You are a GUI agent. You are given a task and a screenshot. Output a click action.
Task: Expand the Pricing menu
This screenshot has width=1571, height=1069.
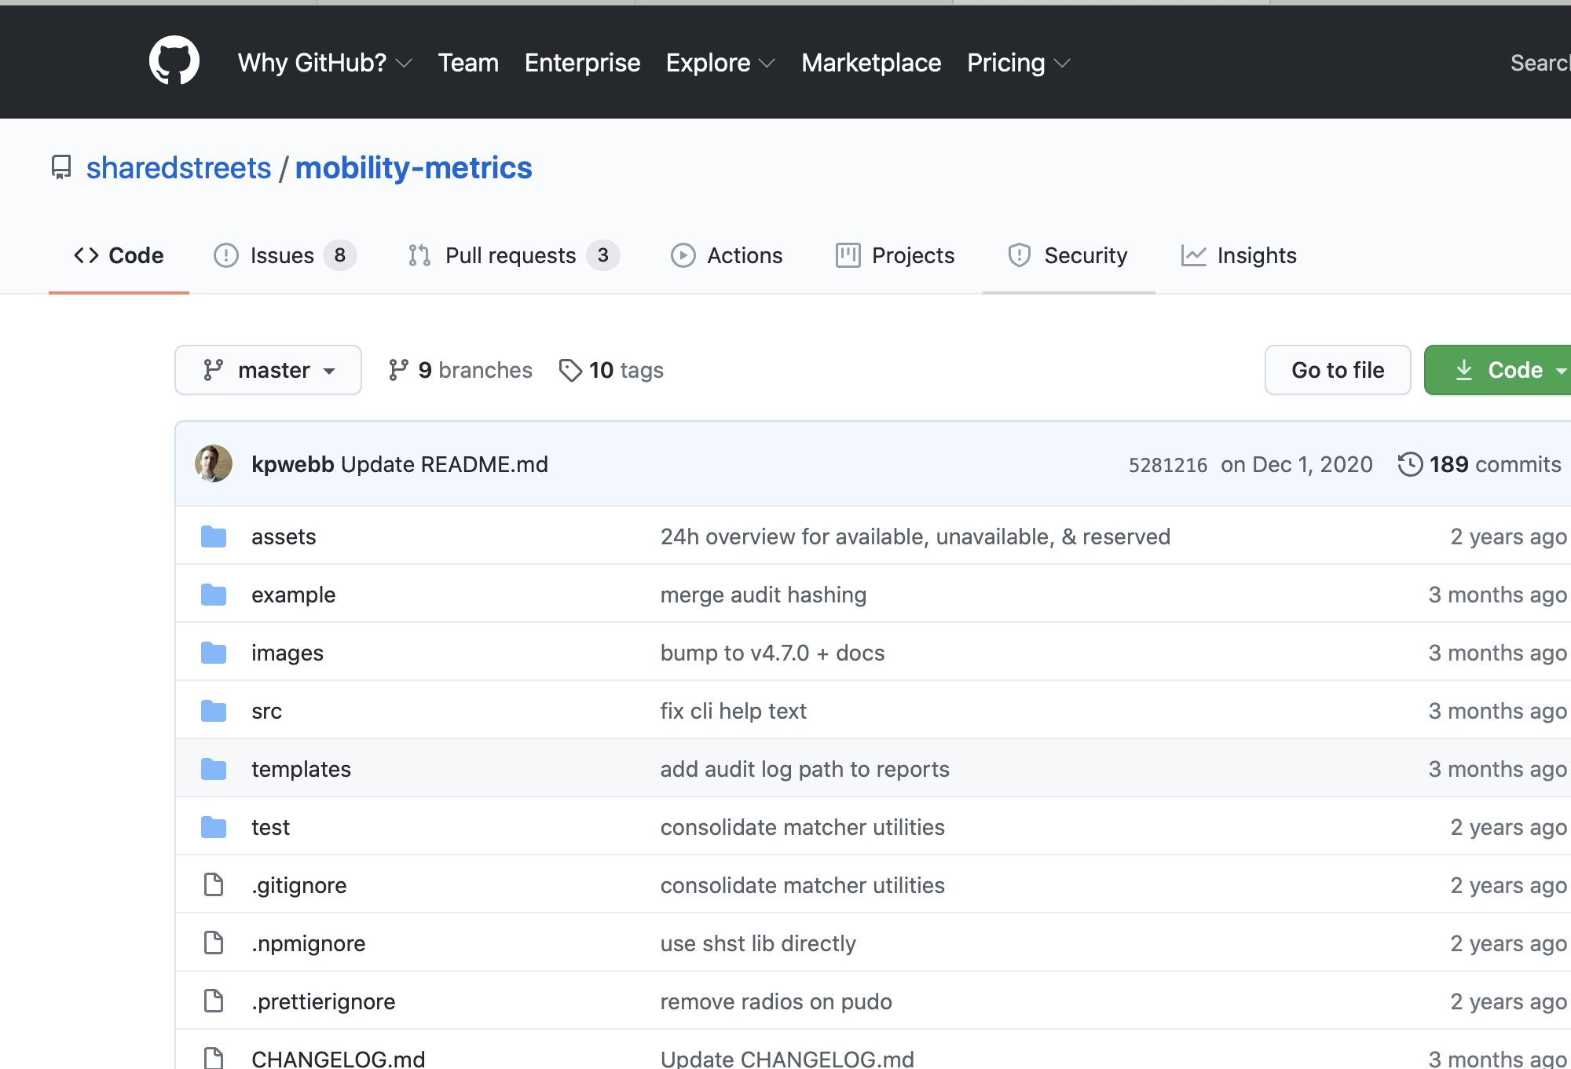click(x=1019, y=63)
